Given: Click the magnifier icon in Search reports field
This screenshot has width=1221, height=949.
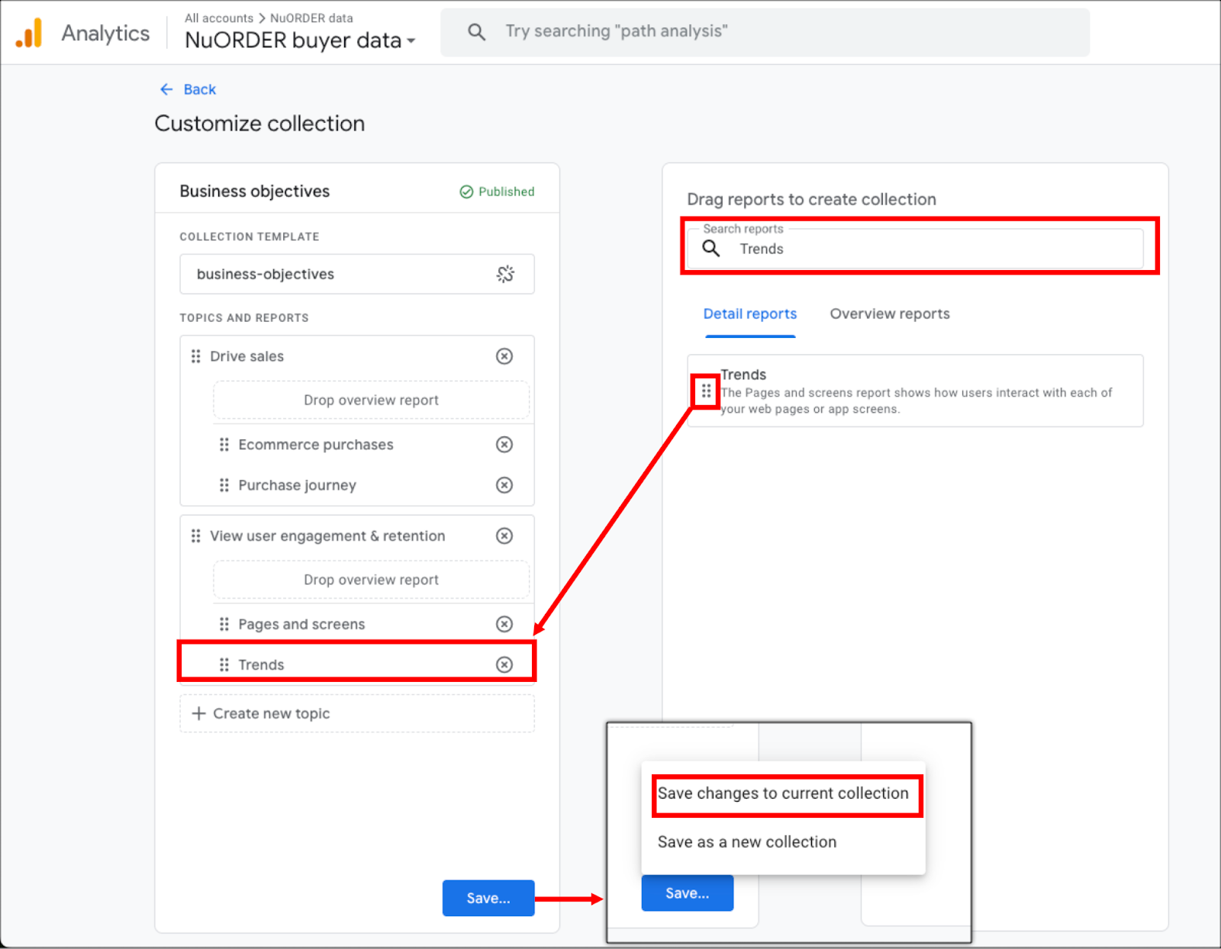Looking at the screenshot, I should [710, 249].
